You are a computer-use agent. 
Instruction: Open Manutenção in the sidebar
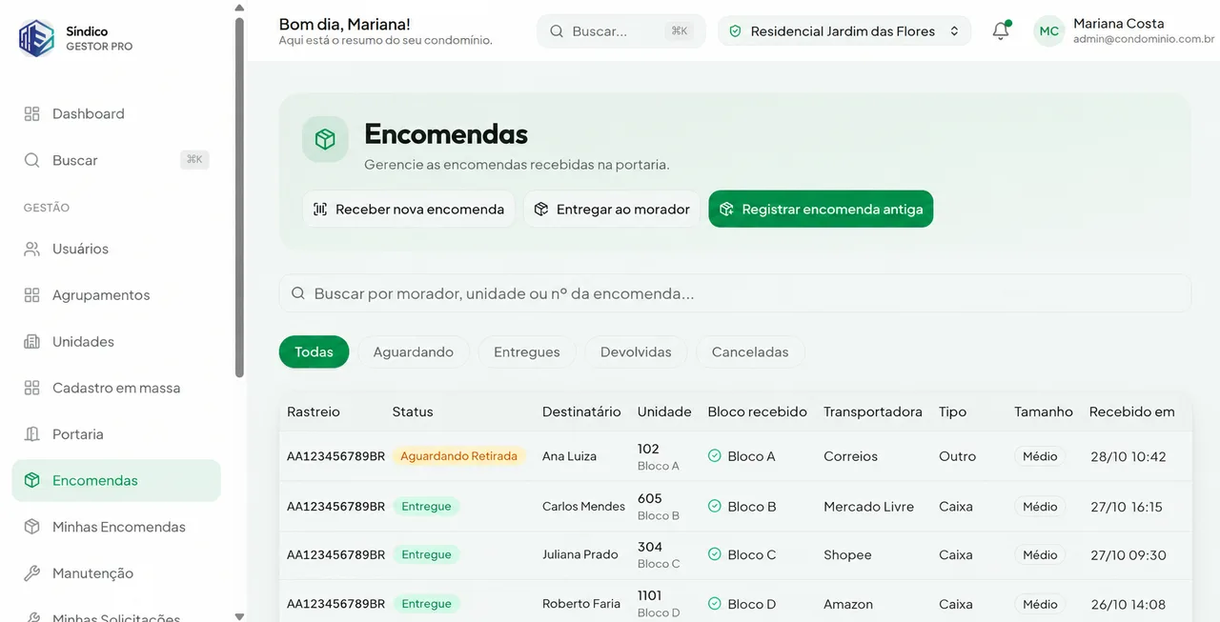pyautogui.click(x=116, y=573)
